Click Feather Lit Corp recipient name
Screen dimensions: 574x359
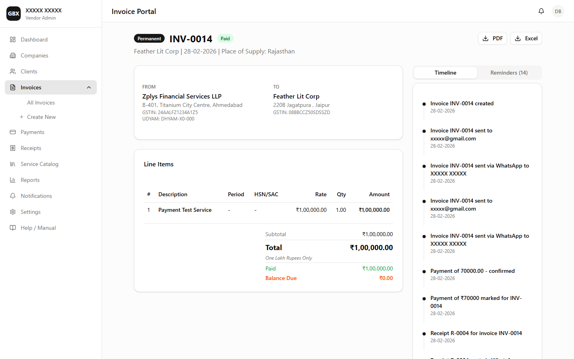pos(296,96)
